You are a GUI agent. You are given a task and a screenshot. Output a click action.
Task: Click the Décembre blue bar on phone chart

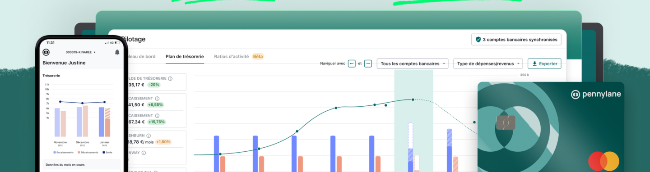(79, 122)
